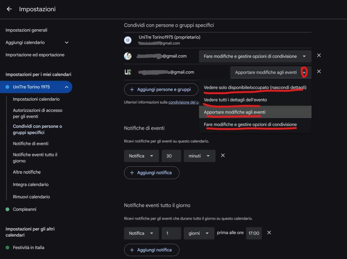Open the first user's permission dropdown
This screenshot has height=259, width=347.
255,56
